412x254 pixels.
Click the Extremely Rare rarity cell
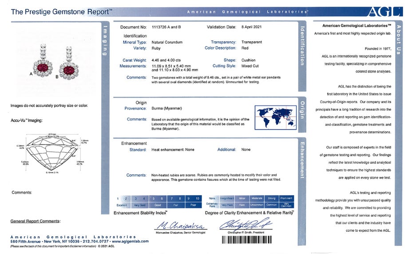pos(212,205)
